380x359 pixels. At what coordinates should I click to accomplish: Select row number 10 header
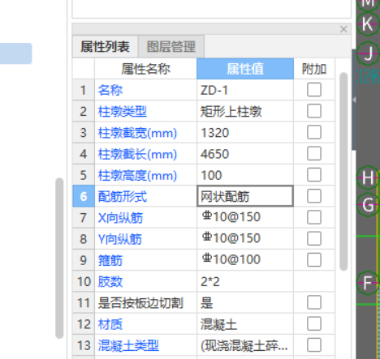pos(84,281)
